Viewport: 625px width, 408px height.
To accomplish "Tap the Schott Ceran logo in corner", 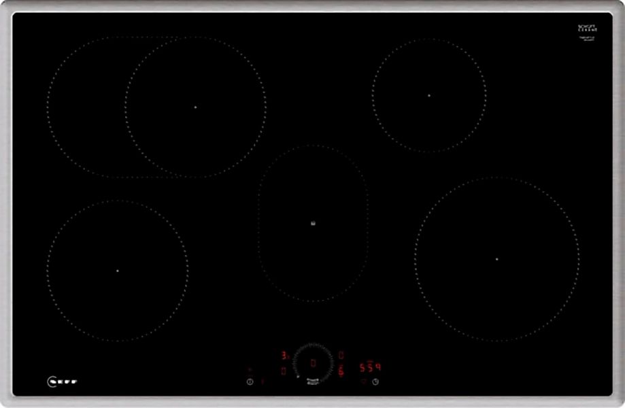I will coord(586,29).
